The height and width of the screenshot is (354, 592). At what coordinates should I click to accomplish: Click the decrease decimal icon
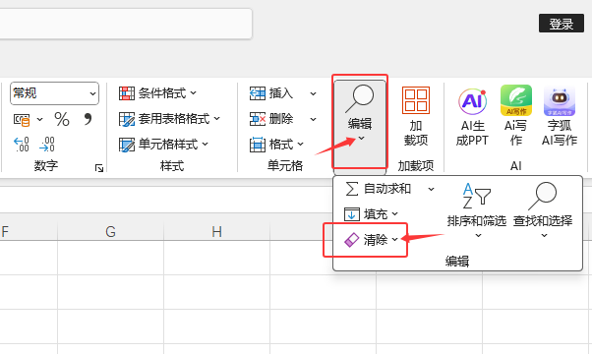point(47,145)
